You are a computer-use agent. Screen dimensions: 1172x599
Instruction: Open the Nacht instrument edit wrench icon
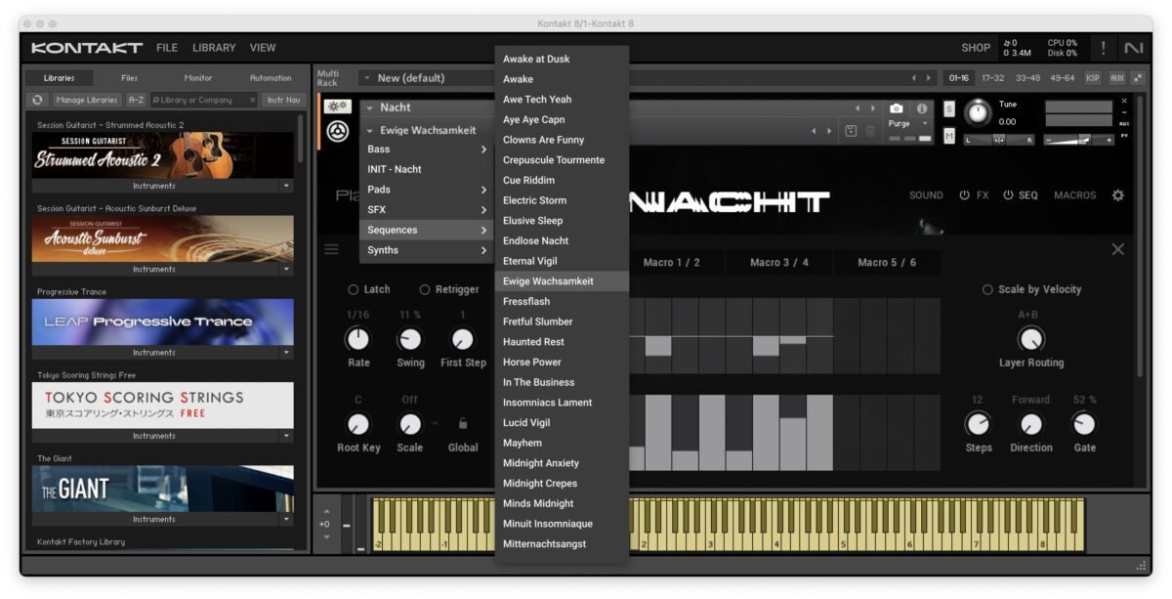coord(339,107)
